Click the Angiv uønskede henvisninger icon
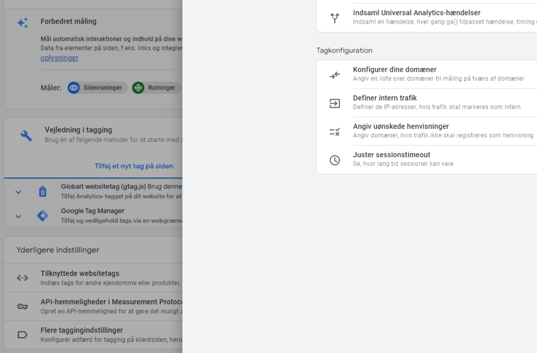This screenshot has height=353, width=537. (x=335, y=131)
